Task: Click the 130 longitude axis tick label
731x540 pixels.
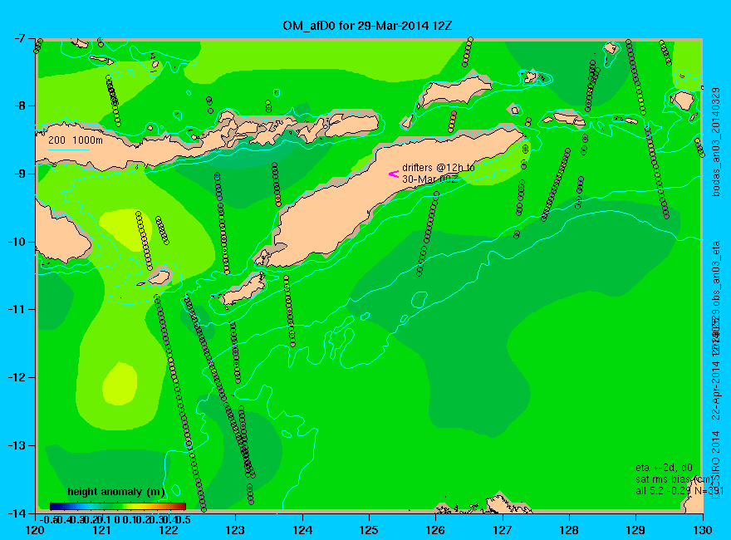Action: (703, 530)
